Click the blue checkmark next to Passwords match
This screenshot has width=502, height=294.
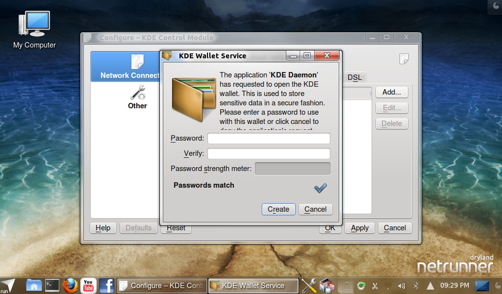pyautogui.click(x=321, y=188)
